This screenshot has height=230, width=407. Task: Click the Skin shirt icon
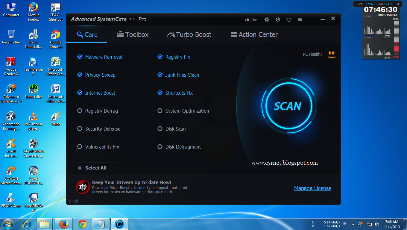pos(289,19)
